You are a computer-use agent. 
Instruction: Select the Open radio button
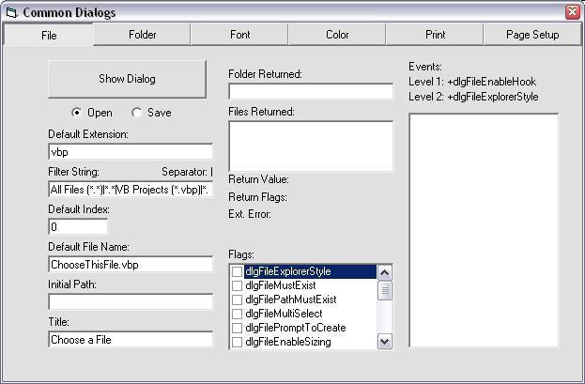(x=76, y=113)
